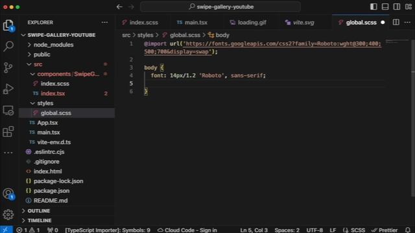Open the Manage settings gear
The height and width of the screenshot is (233, 415).
click(x=8, y=214)
